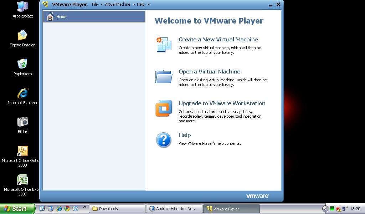
Task: Click the red warning tray icon
Action: coord(339,209)
